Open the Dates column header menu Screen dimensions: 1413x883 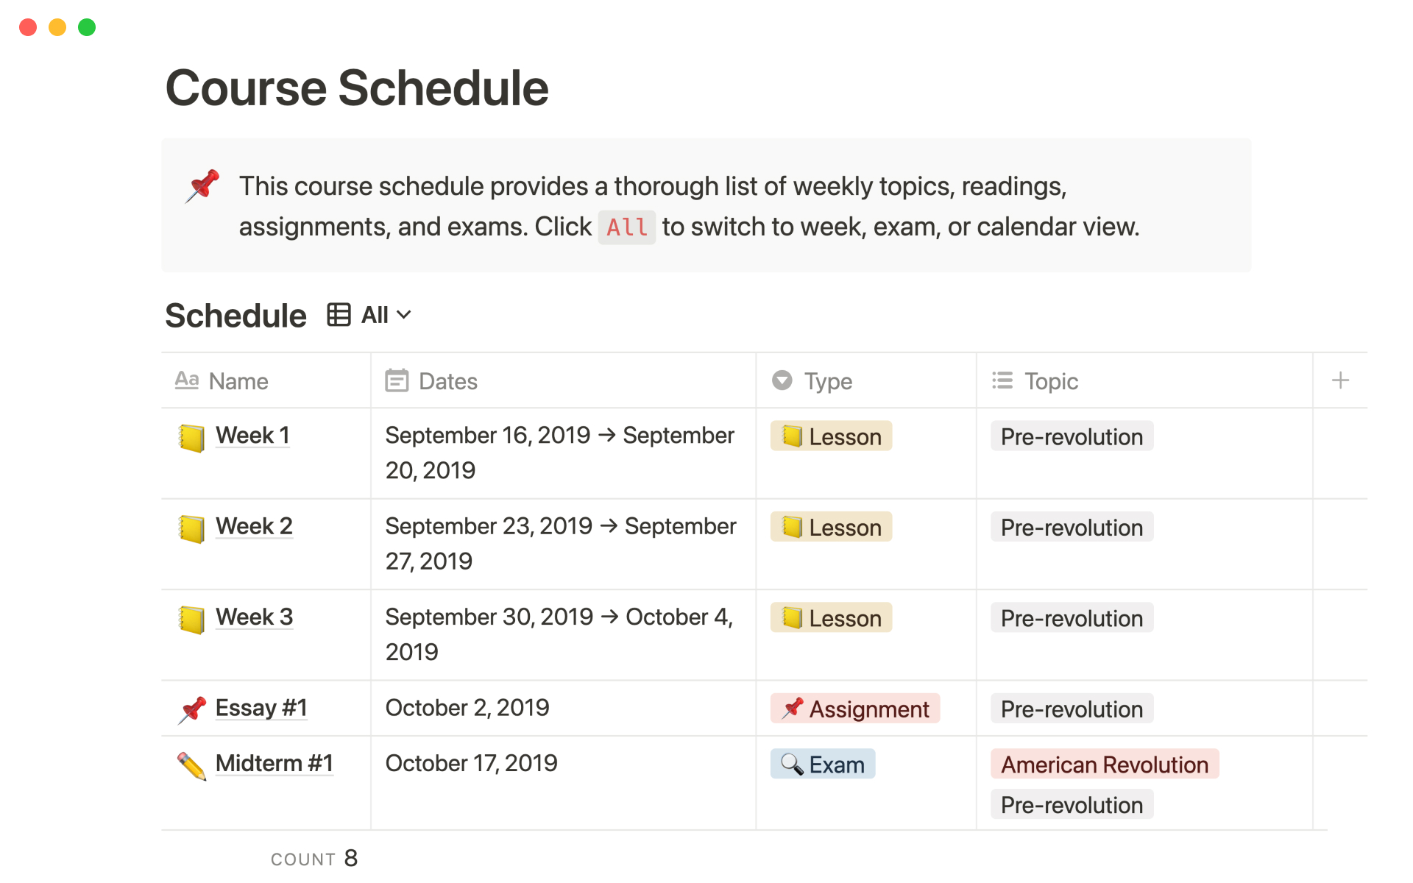pyautogui.click(x=447, y=381)
